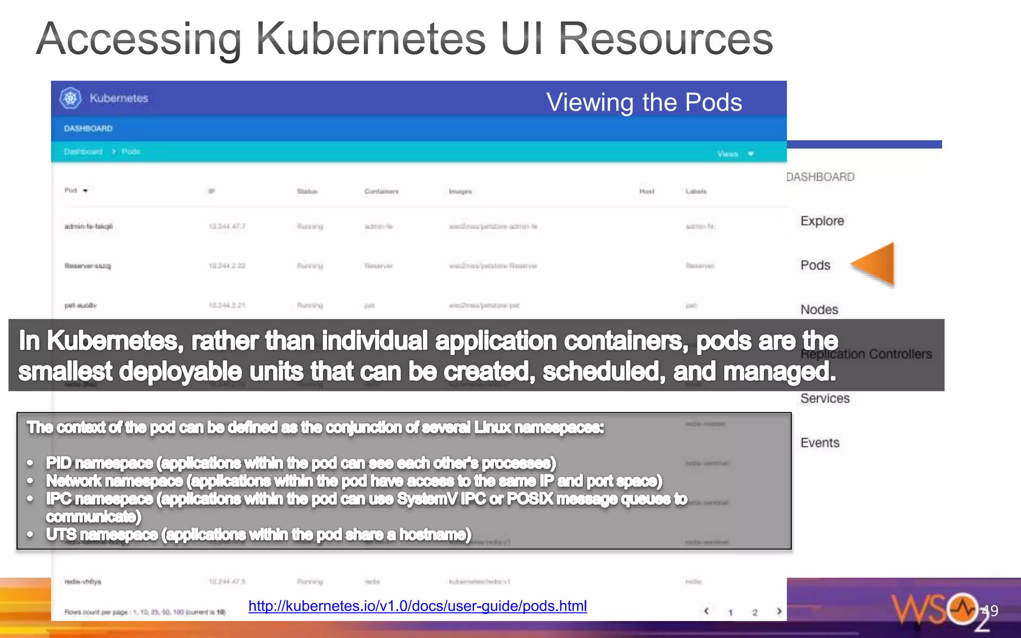
Task: Open Explore in the side menu
Action: 822,221
